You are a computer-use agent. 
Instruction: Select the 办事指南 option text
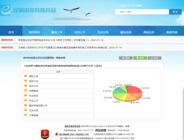pyautogui.click(x=33, y=115)
